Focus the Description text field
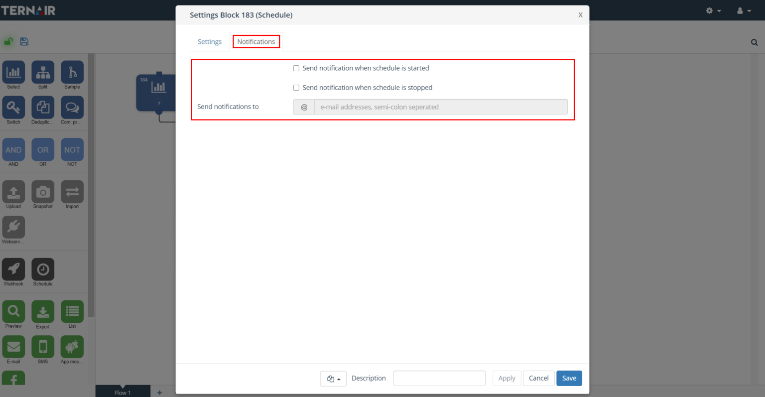This screenshot has height=397, width=765. coord(439,378)
